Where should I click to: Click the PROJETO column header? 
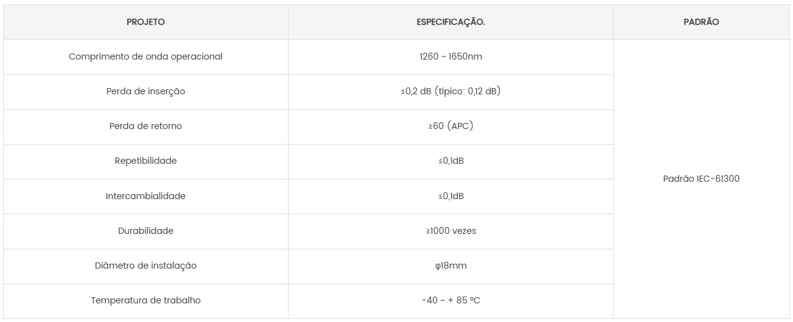[146, 22]
